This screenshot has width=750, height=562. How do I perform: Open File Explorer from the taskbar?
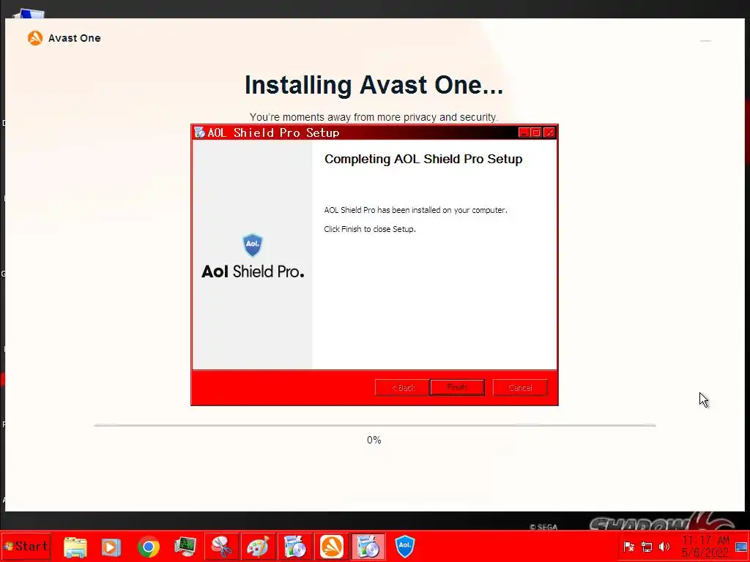click(75, 547)
